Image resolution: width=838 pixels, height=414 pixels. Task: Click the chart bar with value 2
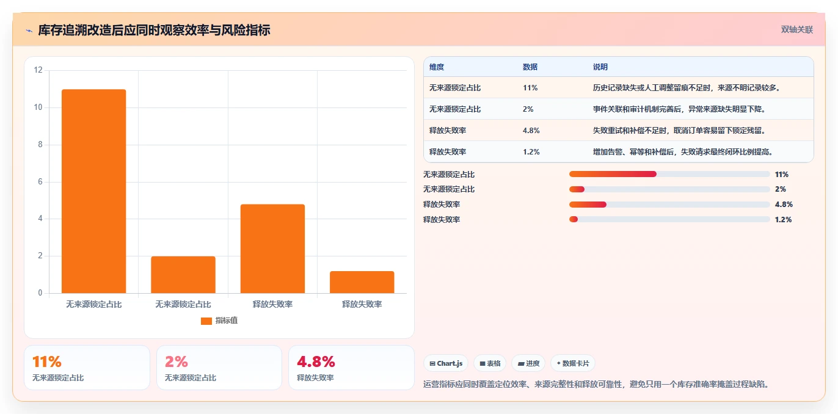pos(183,275)
